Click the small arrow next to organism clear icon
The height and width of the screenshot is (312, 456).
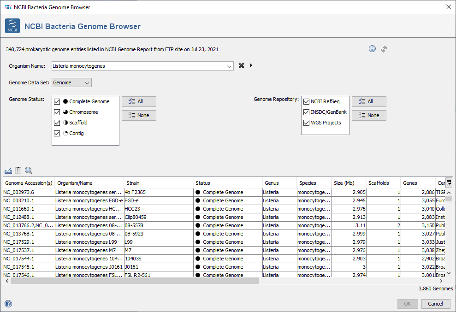point(251,65)
